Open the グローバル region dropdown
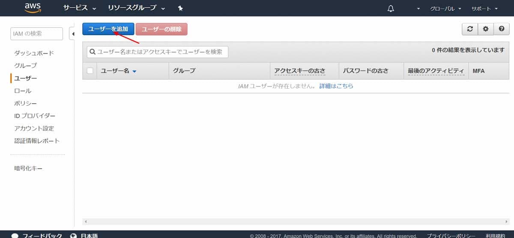The width and height of the screenshot is (514, 238). 445,9
